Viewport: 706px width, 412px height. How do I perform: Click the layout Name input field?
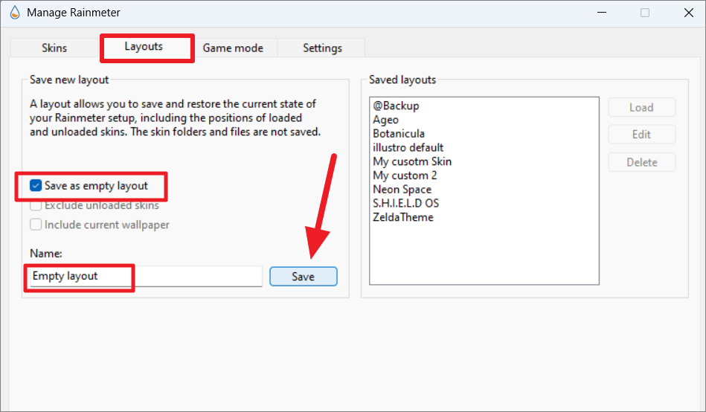[145, 276]
